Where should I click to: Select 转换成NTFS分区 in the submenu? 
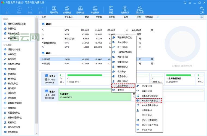pos(150,100)
